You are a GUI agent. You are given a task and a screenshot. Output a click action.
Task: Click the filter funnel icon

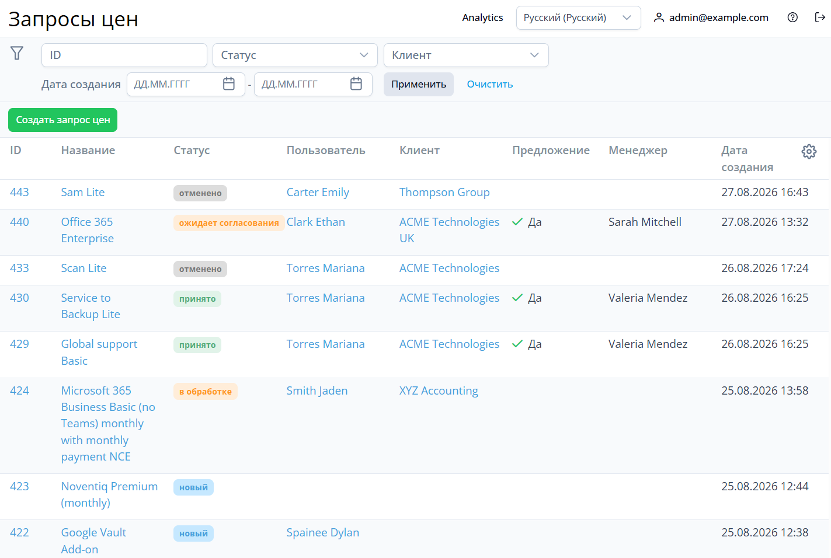[17, 53]
